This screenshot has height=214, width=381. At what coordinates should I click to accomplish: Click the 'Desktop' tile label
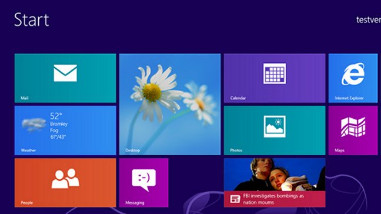coord(132,151)
